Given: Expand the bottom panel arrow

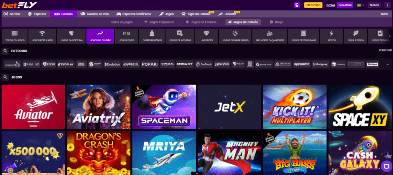Looking at the screenshot, I should pyautogui.click(x=196, y=173).
